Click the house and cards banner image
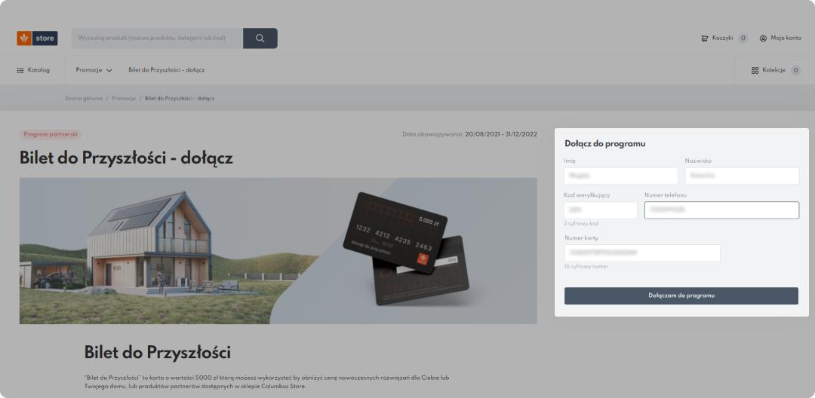Image resolution: width=815 pixels, height=398 pixels. (278, 250)
